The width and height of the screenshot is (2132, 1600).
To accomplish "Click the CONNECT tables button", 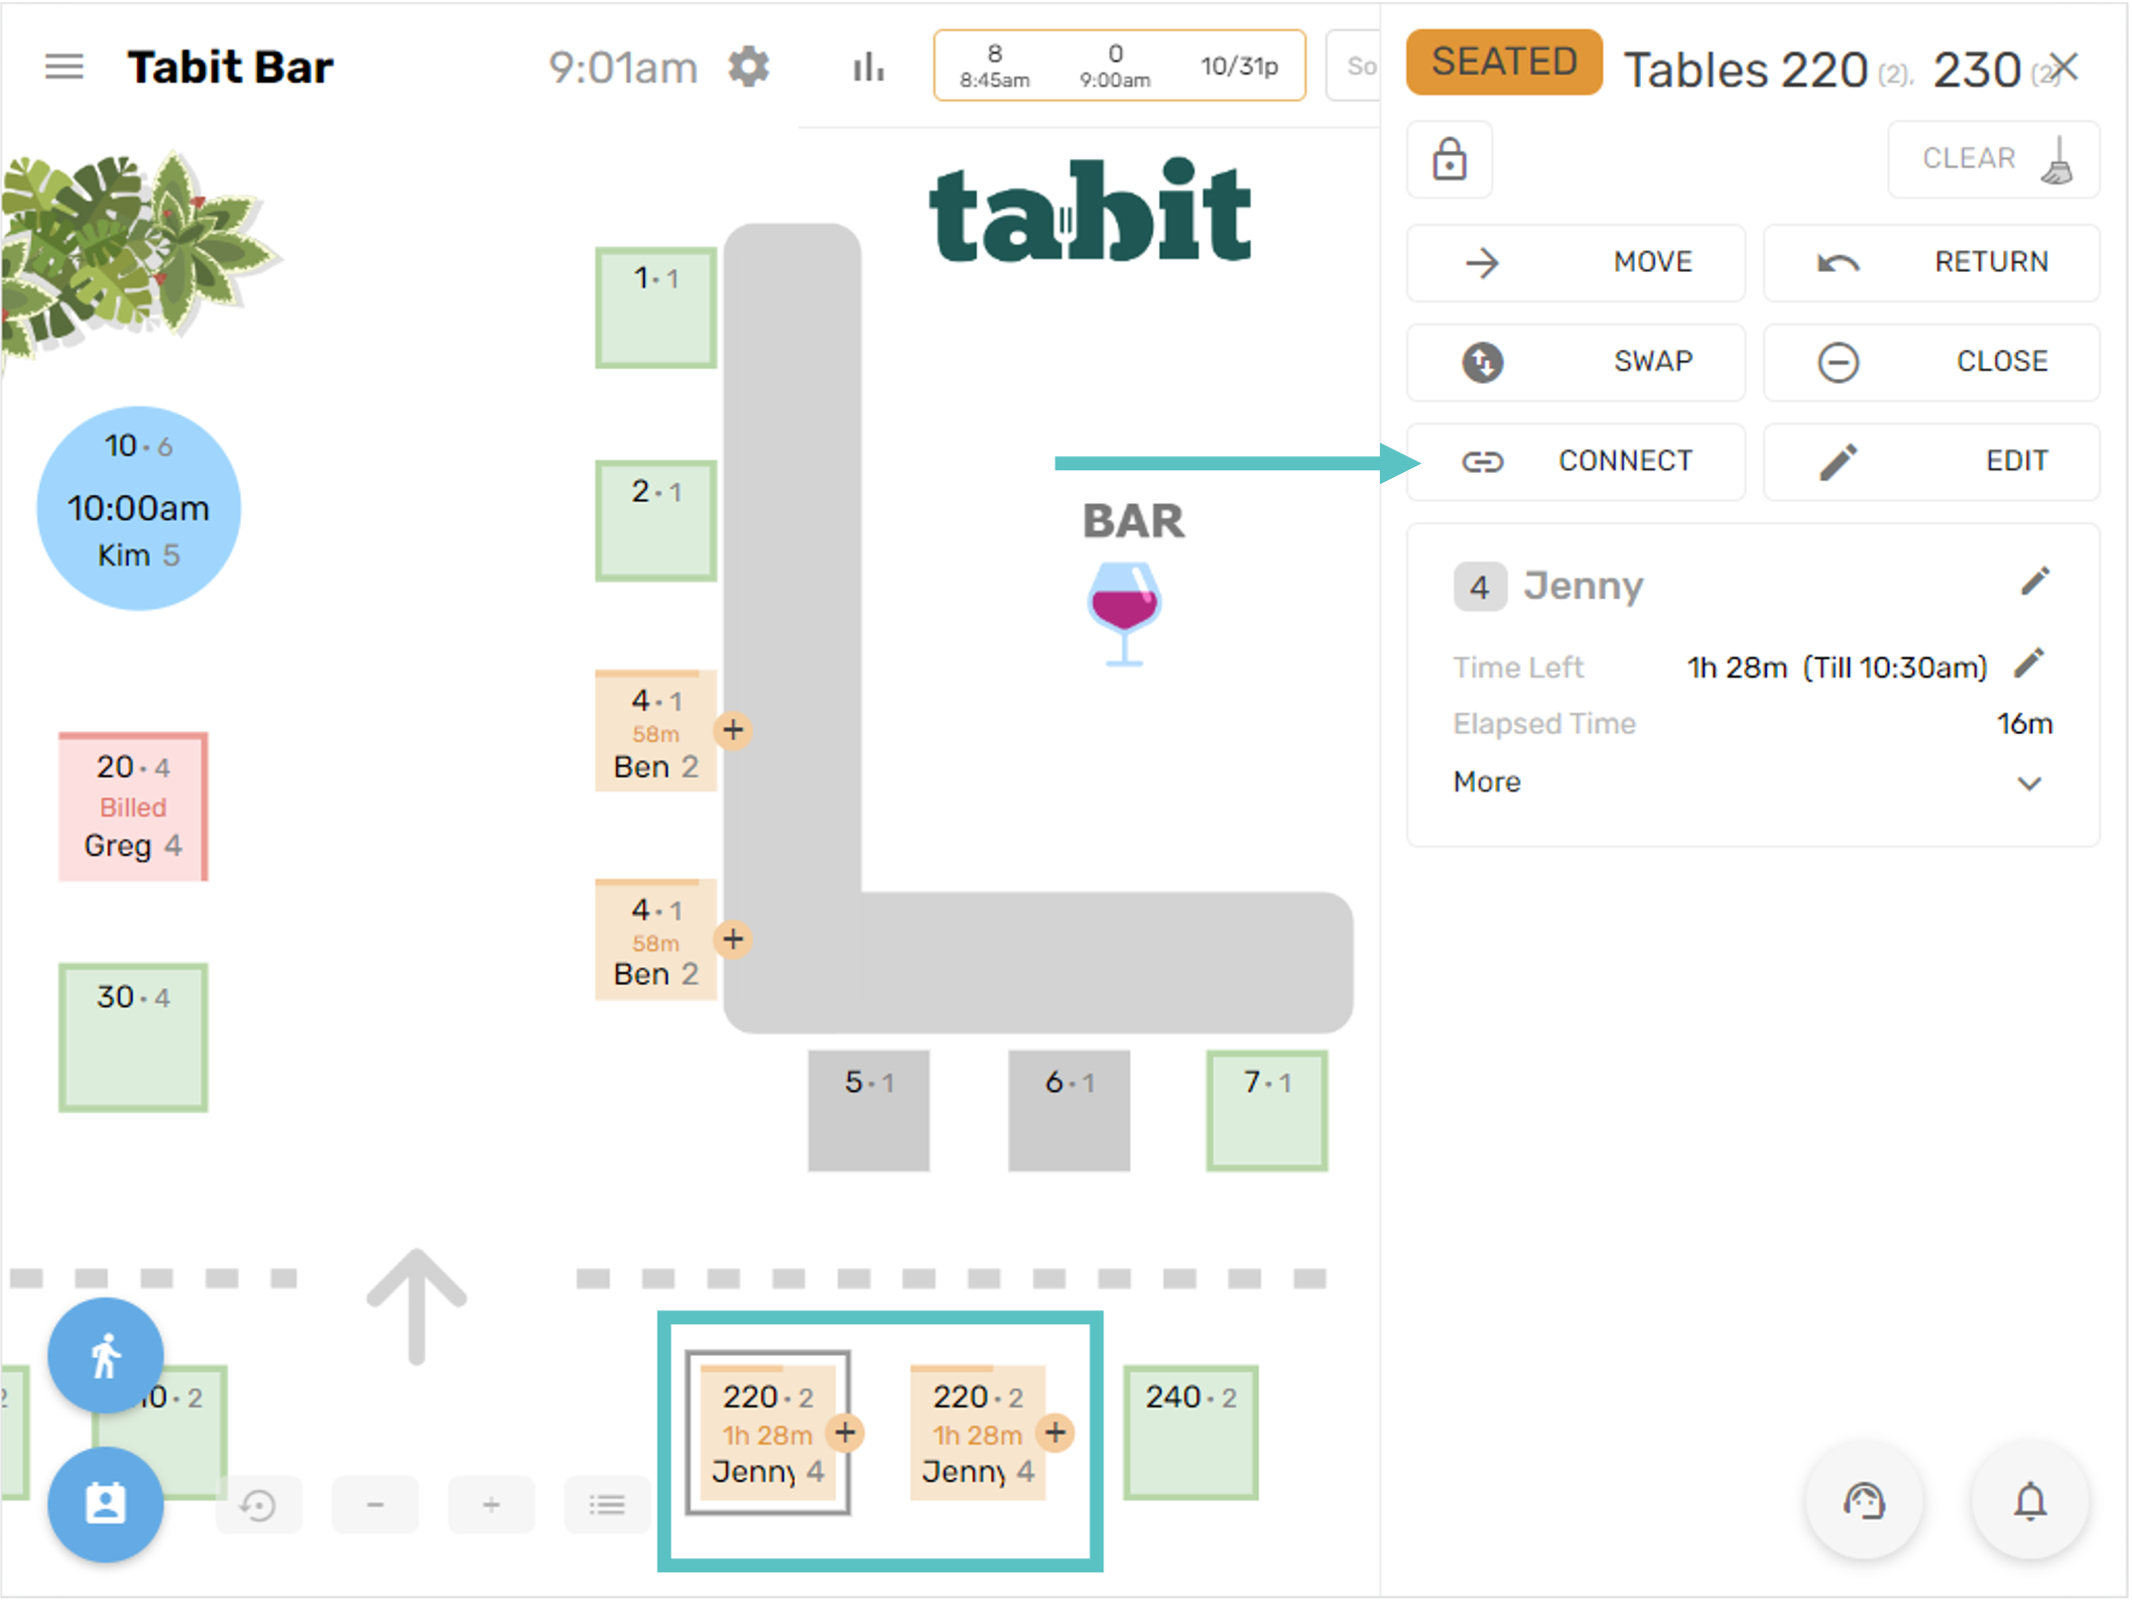I will [1575, 461].
